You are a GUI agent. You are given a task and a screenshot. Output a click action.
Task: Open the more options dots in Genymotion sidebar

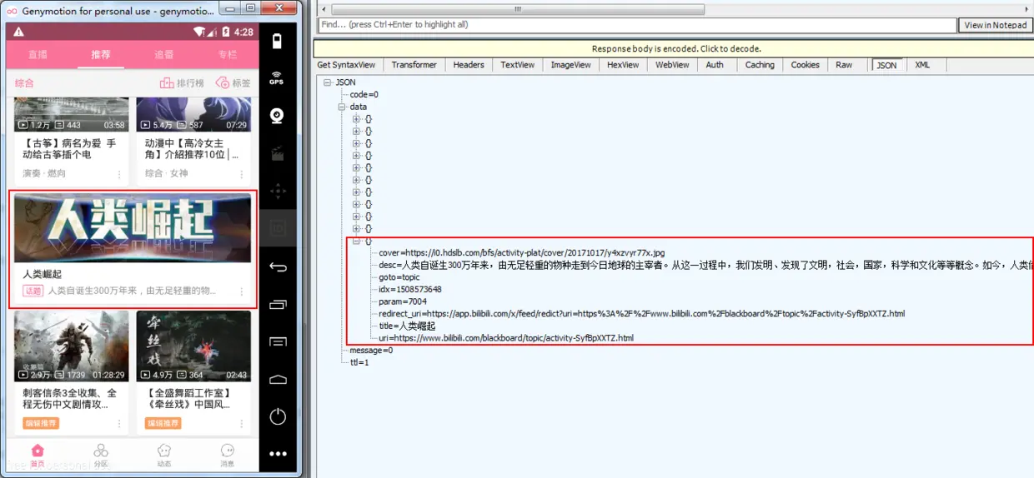[278, 454]
